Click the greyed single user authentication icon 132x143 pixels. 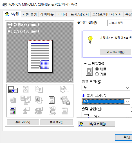coord(26,111)
